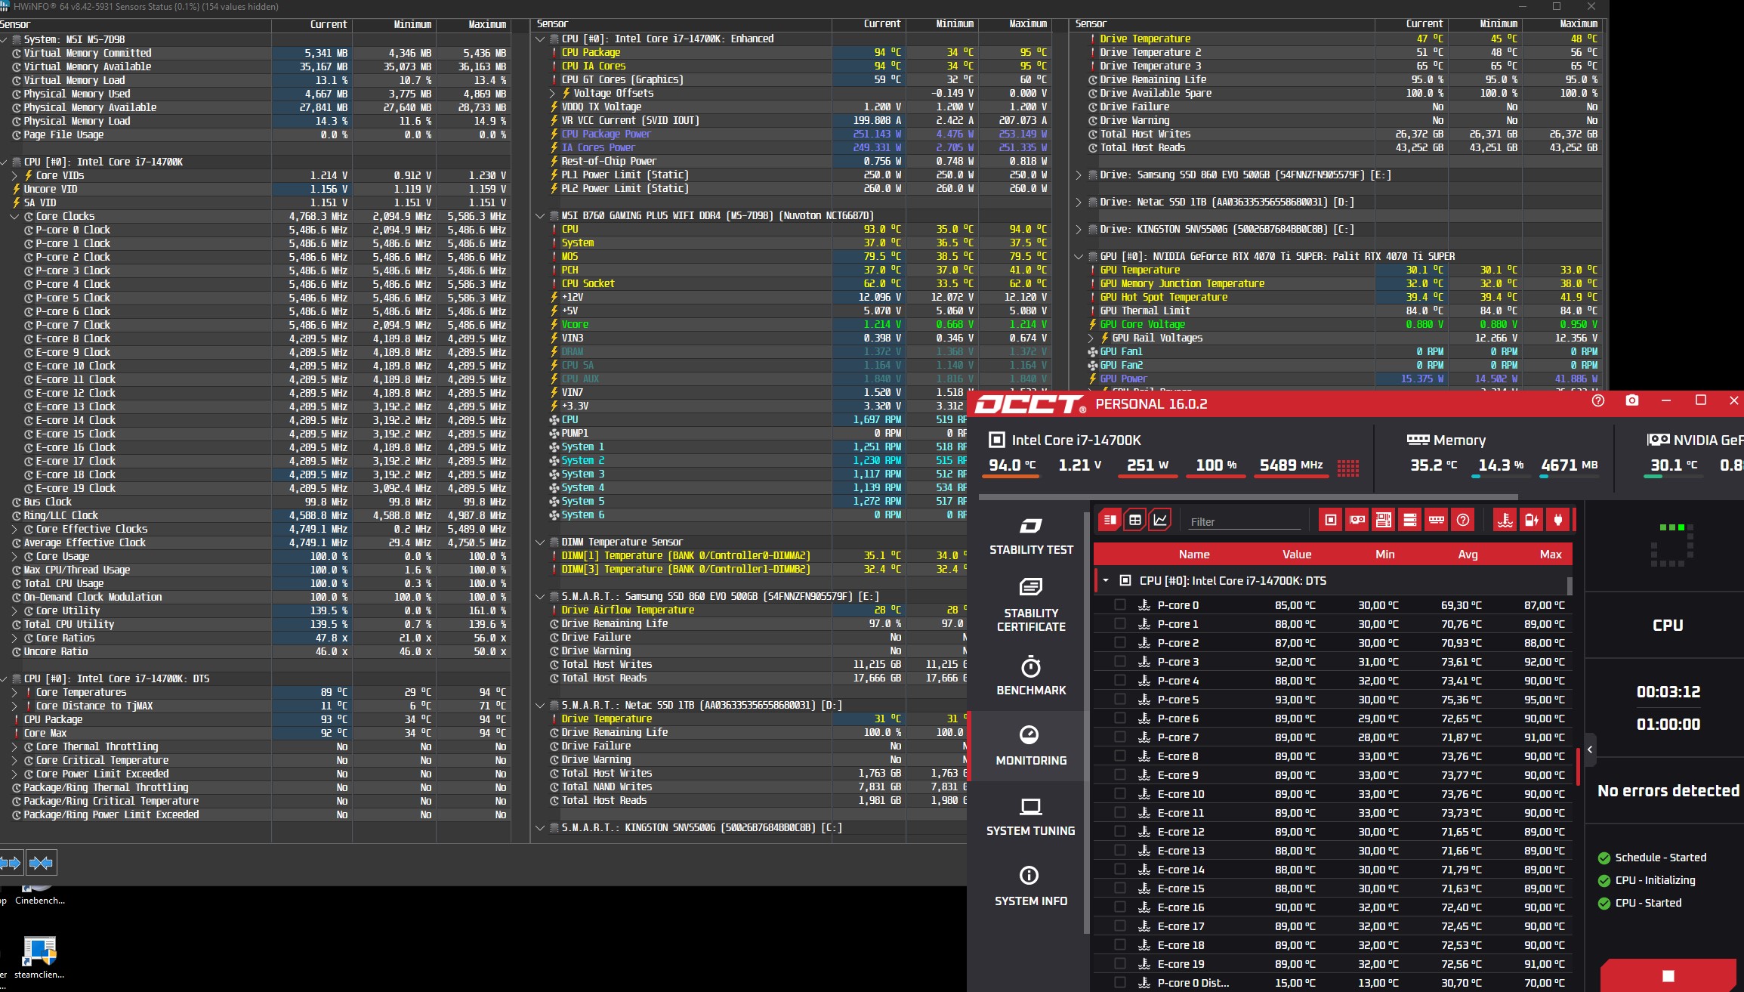Check the E-core 12 checkbox

point(1120,831)
